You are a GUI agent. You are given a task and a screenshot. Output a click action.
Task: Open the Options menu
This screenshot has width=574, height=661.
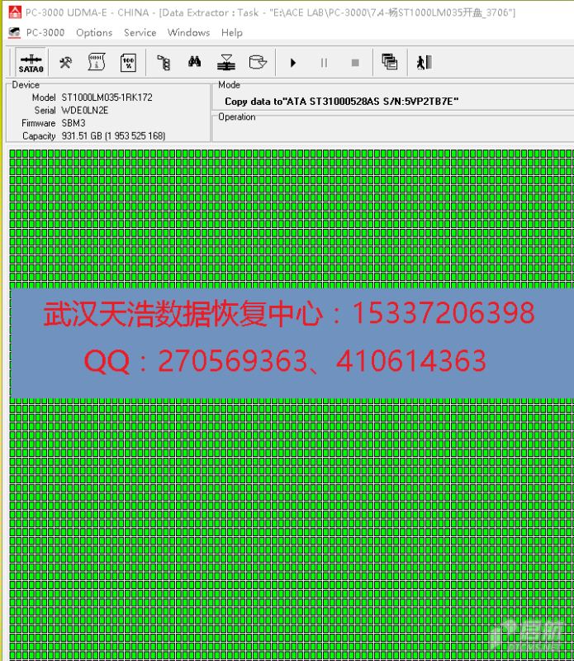pos(93,33)
